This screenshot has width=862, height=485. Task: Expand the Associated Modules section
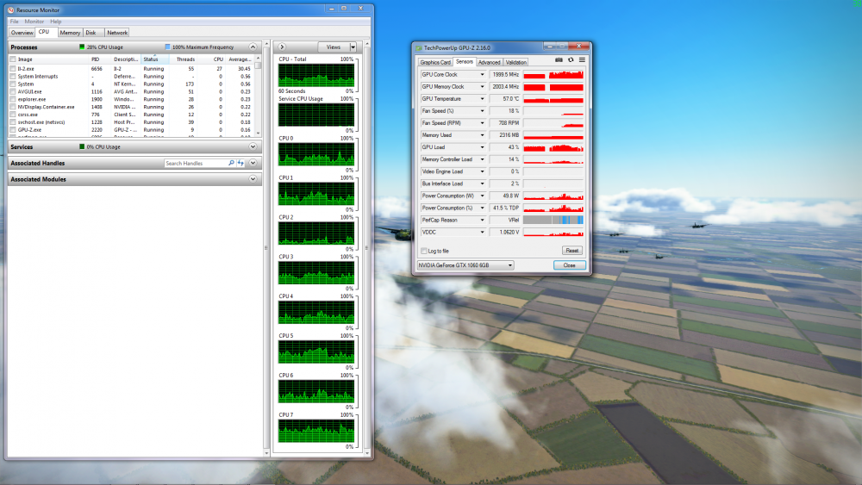pyautogui.click(x=253, y=179)
